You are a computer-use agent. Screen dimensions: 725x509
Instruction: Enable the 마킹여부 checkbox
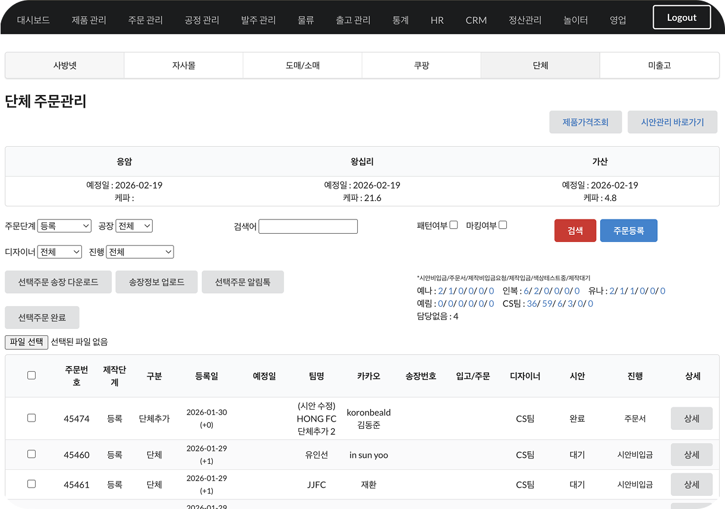tap(503, 225)
